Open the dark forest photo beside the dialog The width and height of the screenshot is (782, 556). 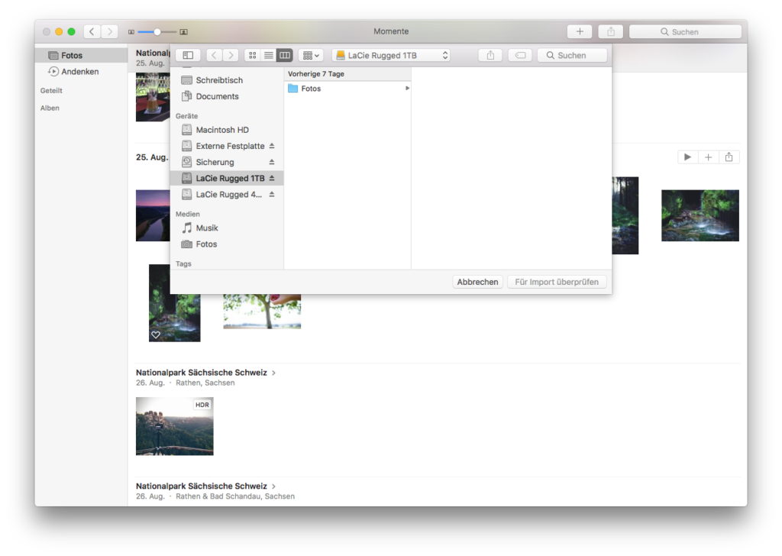coord(625,215)
